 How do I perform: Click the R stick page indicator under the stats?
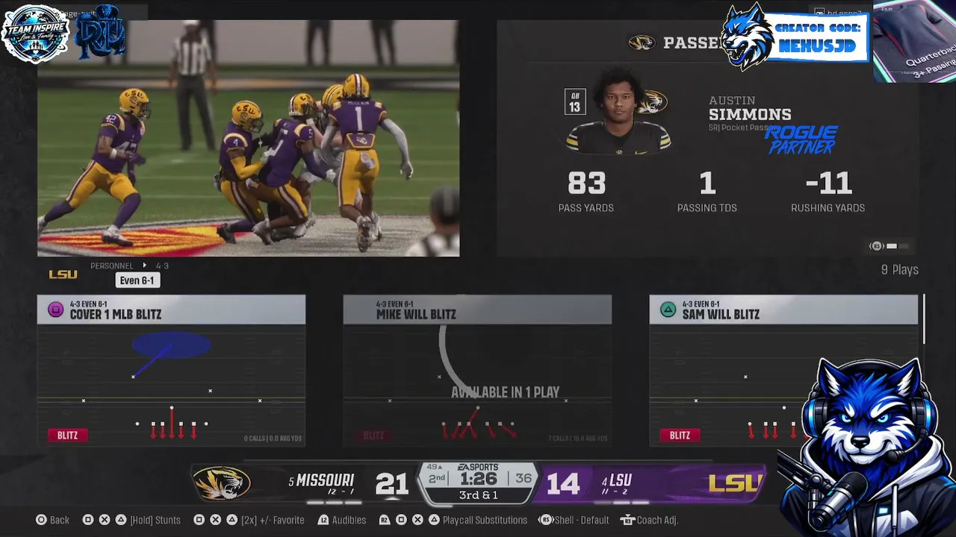pyautogui.click(x=889, y=246)
